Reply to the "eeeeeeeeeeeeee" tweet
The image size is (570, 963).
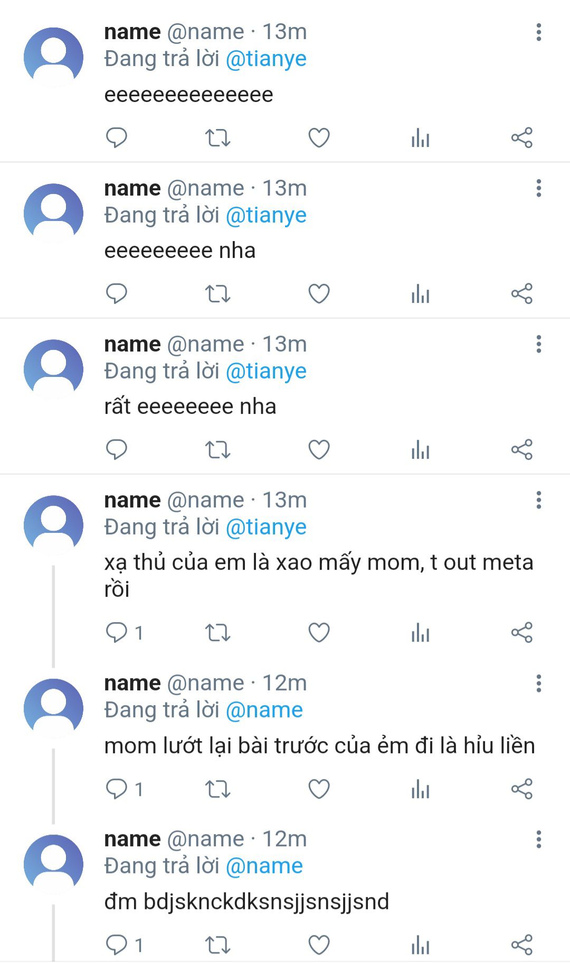(x=117, y=137)
